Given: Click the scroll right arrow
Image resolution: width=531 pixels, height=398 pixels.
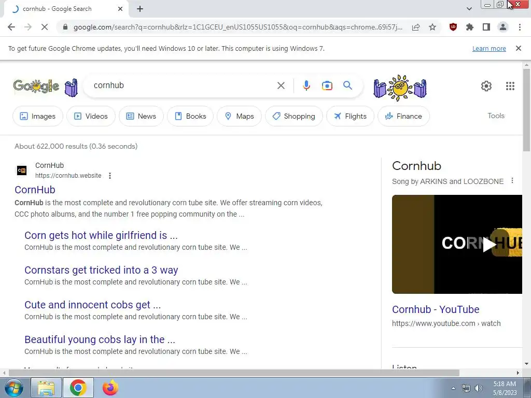Looking at the screenshot, I should coord(518,373).
